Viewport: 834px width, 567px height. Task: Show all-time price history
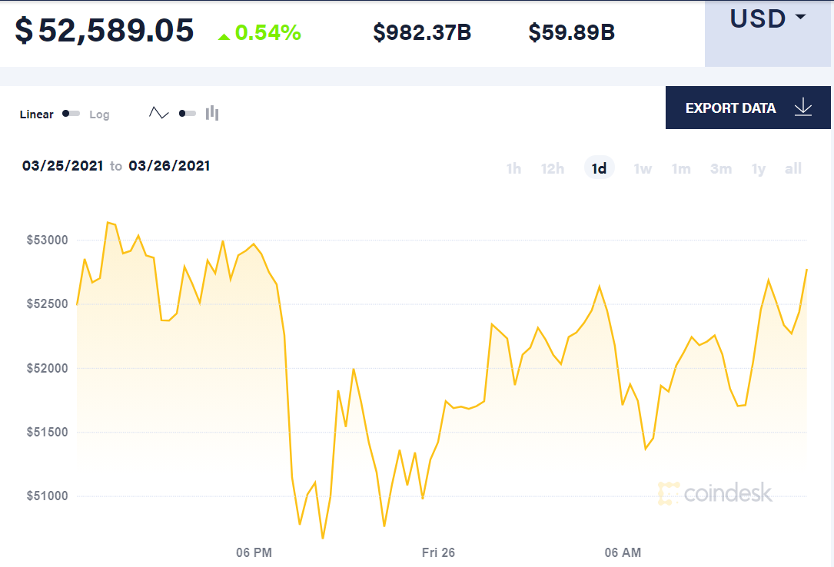pos(792,168)
